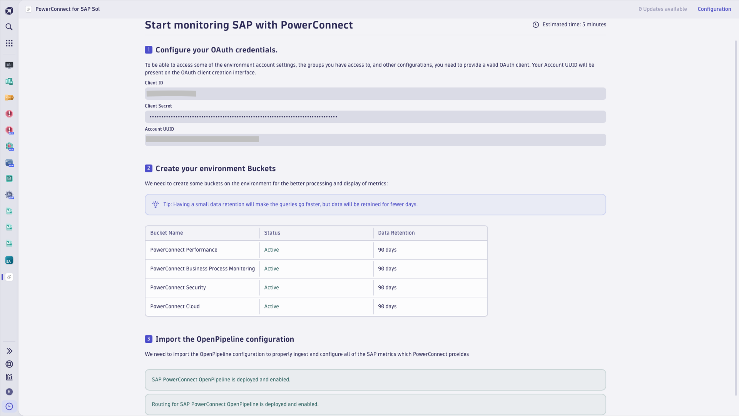This screenshot has height=416, width=739.
Task: Open the red Problems app icon
Action: (9, 114)
